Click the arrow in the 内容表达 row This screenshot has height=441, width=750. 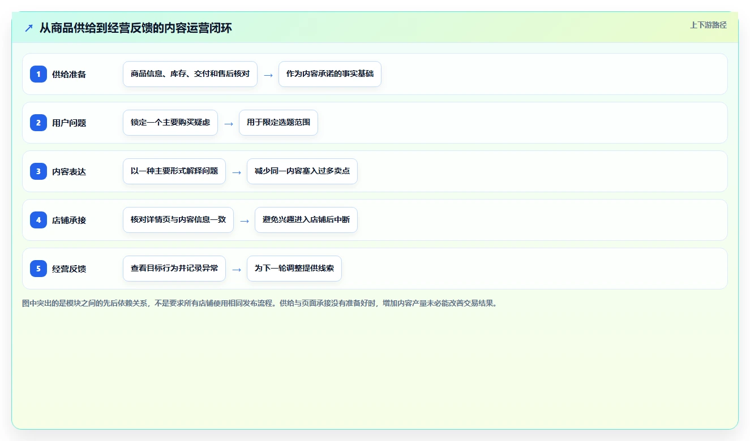[x=237, y=172]
